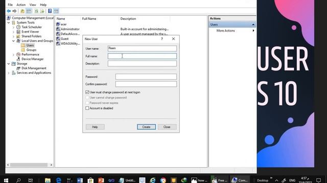Click the Back arrow in toolbar
The image size is (327, 183).
(x=9, y=11)
